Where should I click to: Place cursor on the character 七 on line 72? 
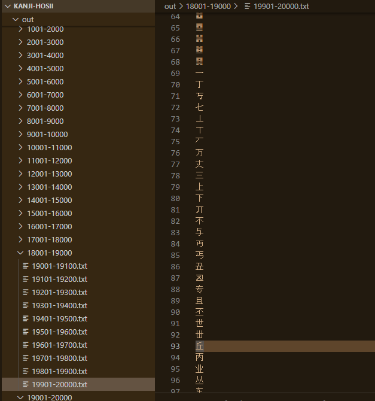coord(199,107)
